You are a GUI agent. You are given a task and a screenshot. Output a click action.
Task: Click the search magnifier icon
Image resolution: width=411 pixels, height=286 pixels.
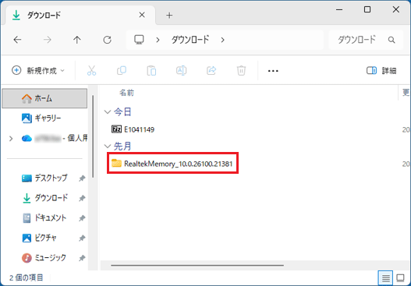tap(392, 40)
